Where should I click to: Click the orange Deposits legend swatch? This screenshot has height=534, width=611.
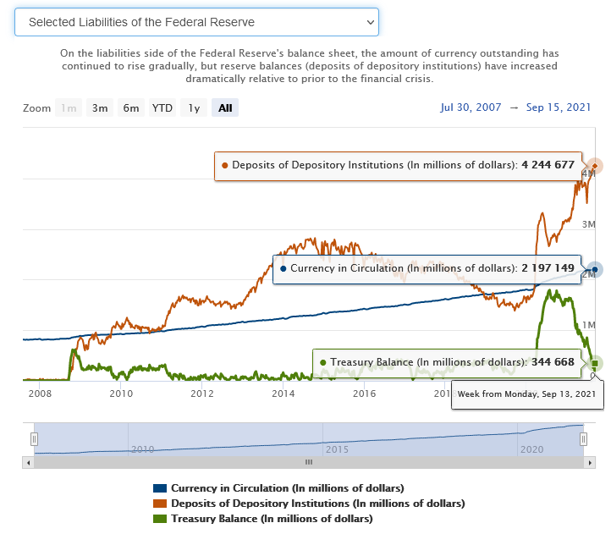[x=160, y=504]
